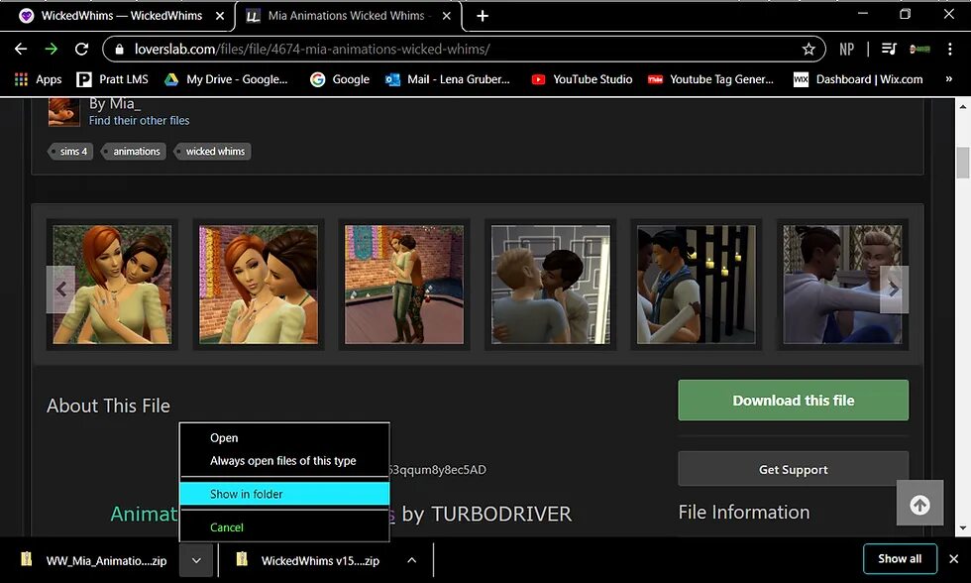Image resolution: width=971 pixels, height=583 pixels.
Task: Open the Chrome three-dot menu
Action: (x=950, y=49)
